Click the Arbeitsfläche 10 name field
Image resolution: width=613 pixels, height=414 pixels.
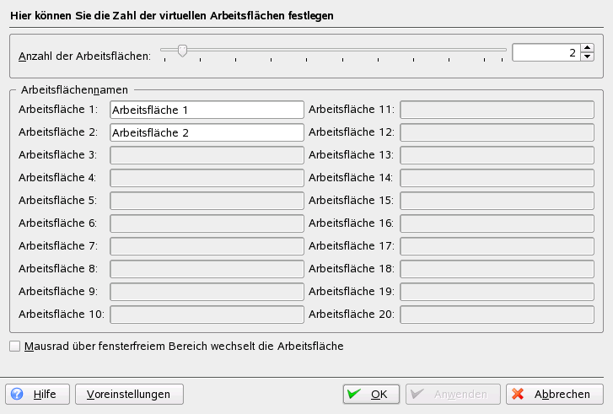(207, 315)
